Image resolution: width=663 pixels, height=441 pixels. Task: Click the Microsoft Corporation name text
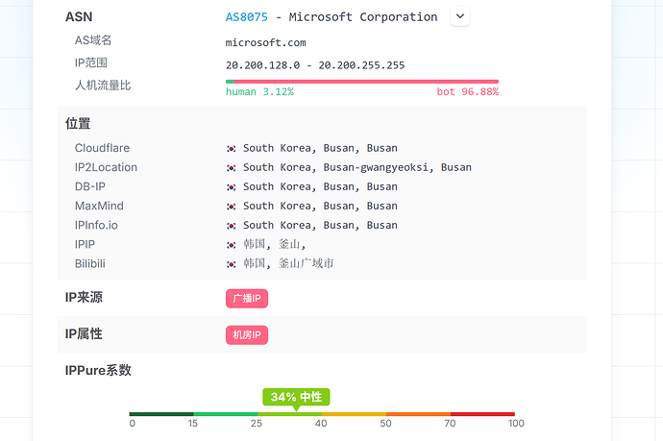tap(363, 17)
